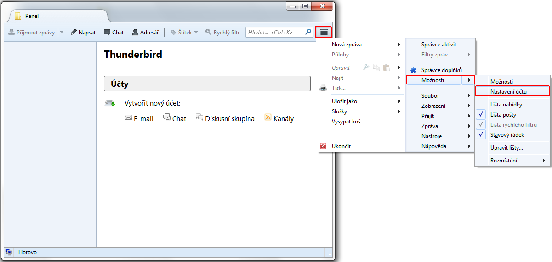The height and width of the screenshot is (262, 552).
Task: Toggle the Rychlý filtr button
Action: [222, 33]
